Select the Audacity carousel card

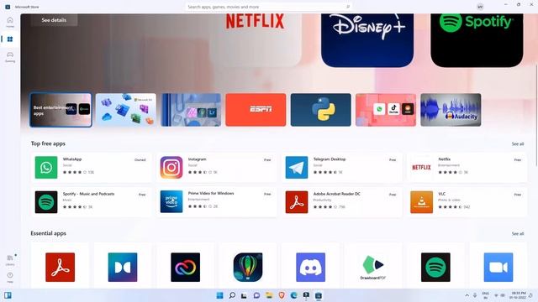click(451, 110)
